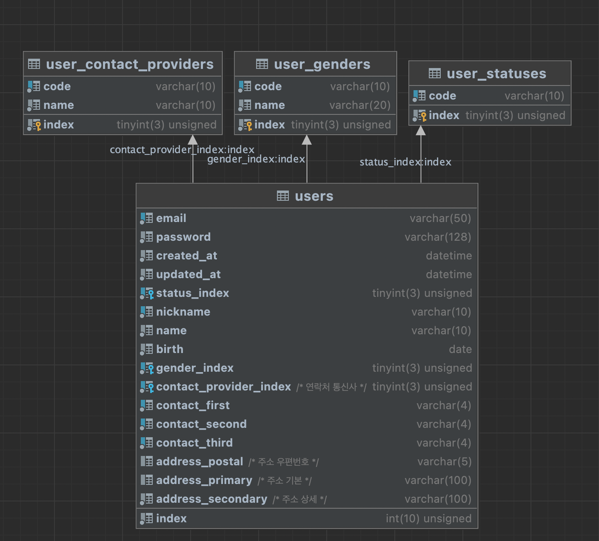Click the address_secondary column name

coord(211,499)
